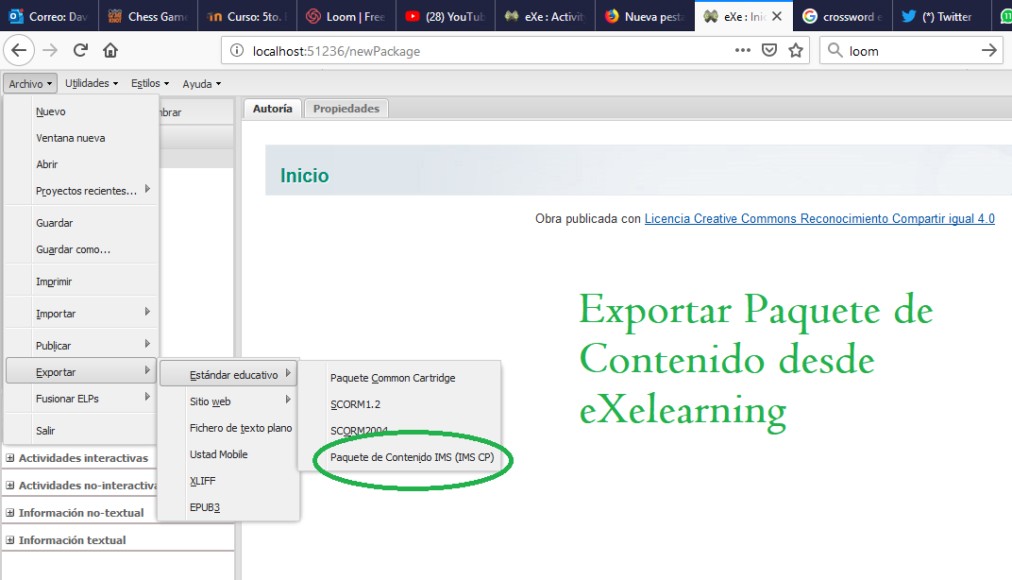Screen dimensions: 1012x580
Task: Select Guardar como menu entry
Action: [x=81, y=249]
